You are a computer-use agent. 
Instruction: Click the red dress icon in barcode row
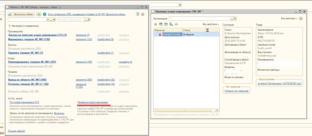pos(160,35)
